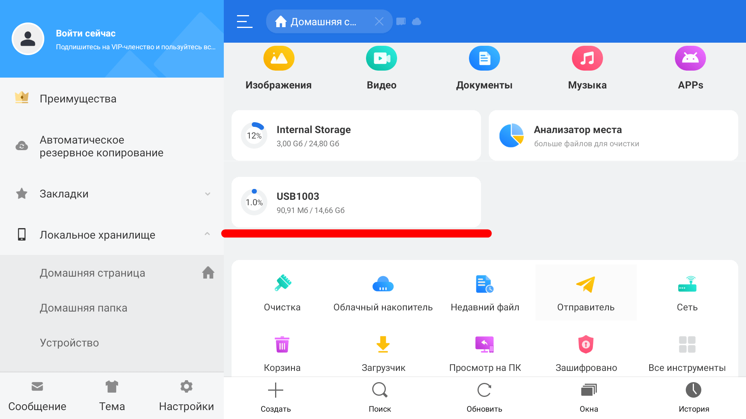
Task: Open the Documents category icon
Action: pyautogui.click(x=485, y=58)
